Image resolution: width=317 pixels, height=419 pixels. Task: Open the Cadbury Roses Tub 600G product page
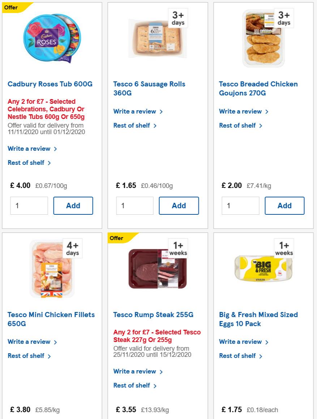pyautogui.click(x=50, y=84)
